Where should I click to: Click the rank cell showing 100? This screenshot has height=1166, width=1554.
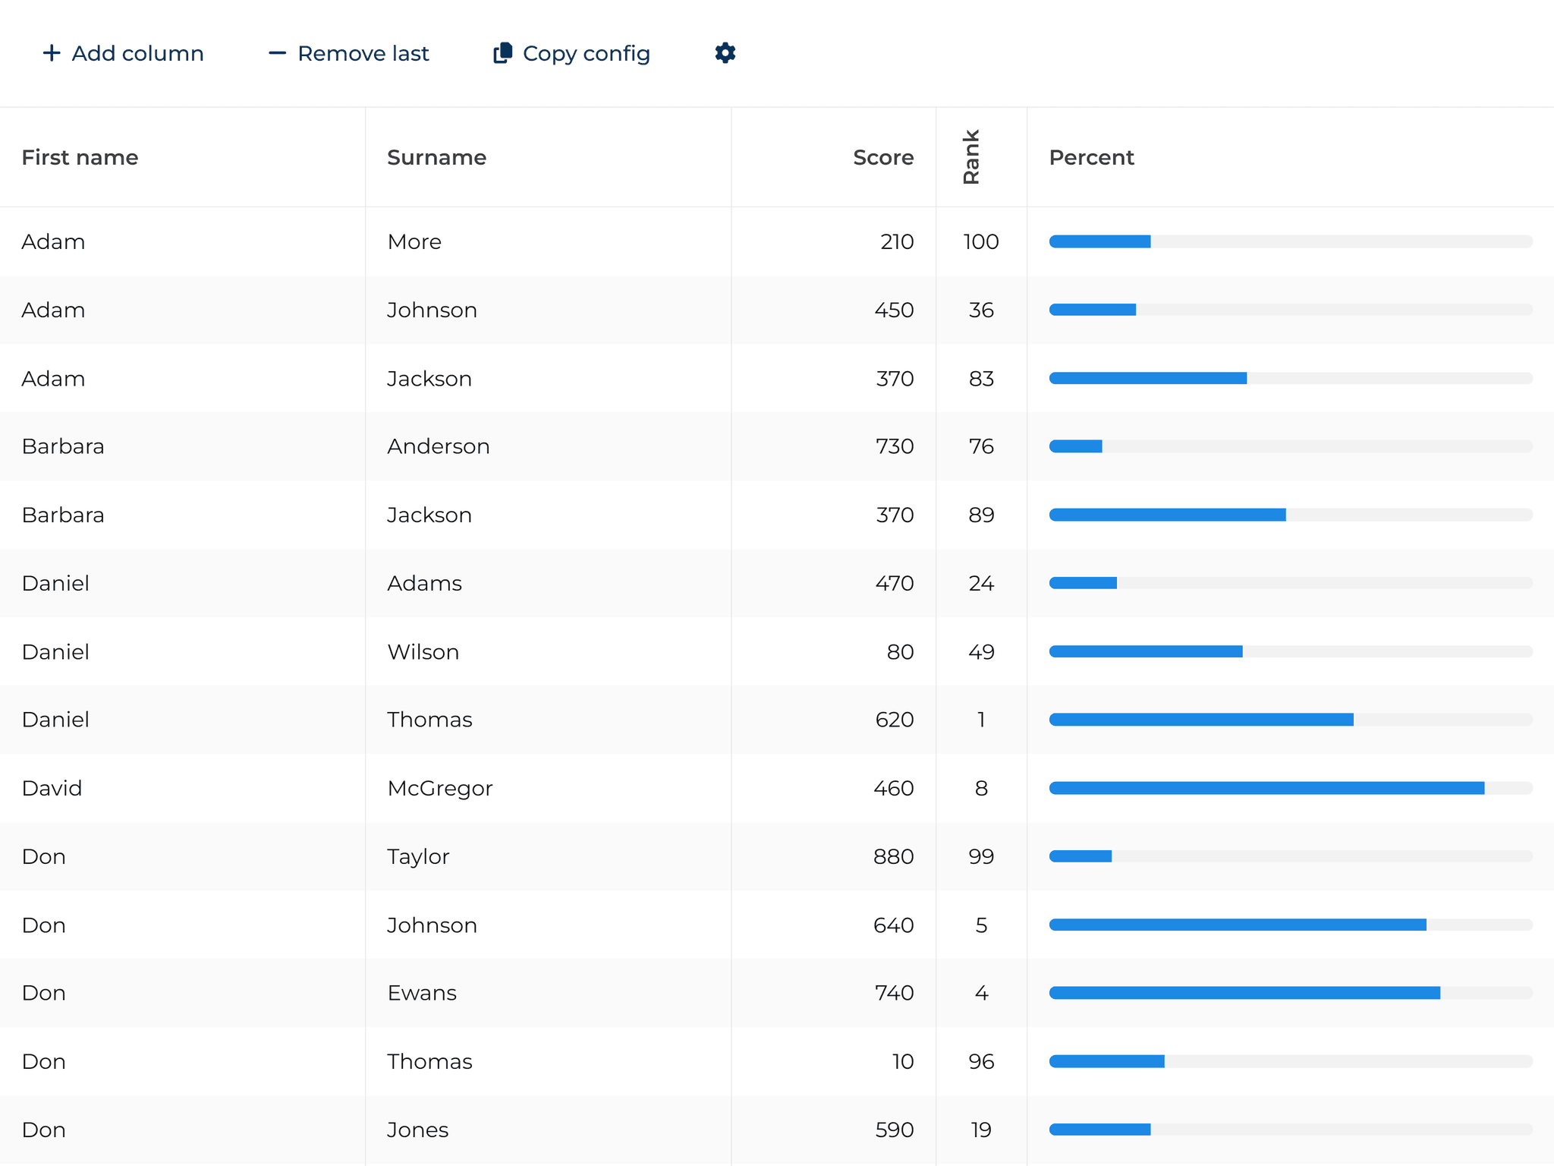click(x=980, y=241)
